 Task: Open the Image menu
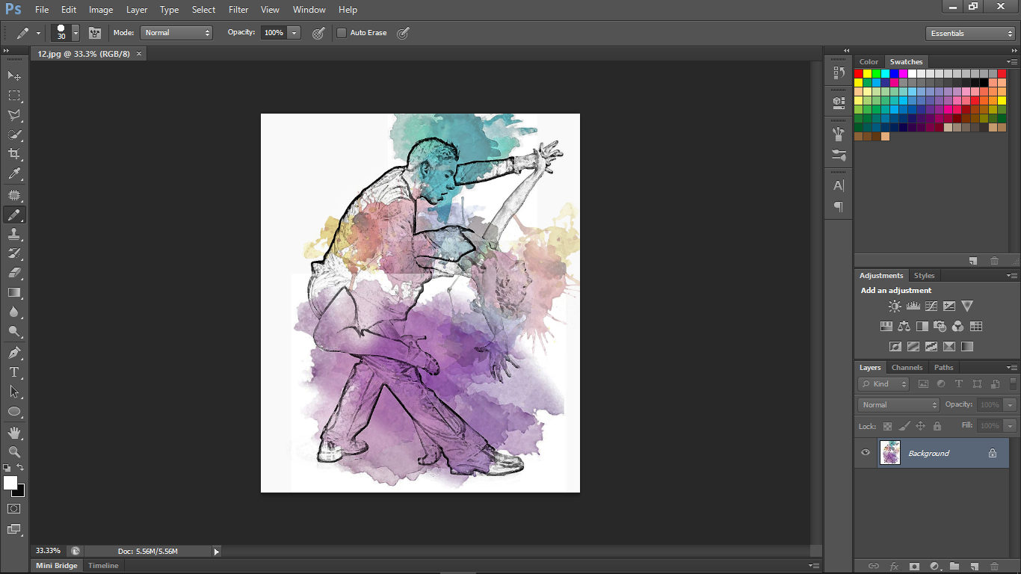(x=101, y=10)
